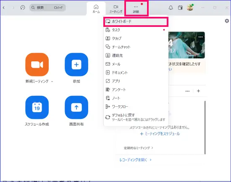231x182 pixels.
Task: Select ノート from the menu
Action: pyautogui.click(x=136, y=98)
